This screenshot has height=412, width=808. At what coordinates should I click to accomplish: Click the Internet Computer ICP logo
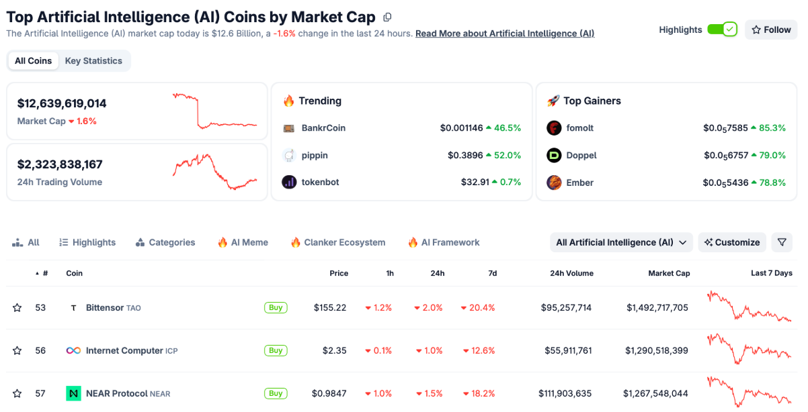click(x=74, y=350)
